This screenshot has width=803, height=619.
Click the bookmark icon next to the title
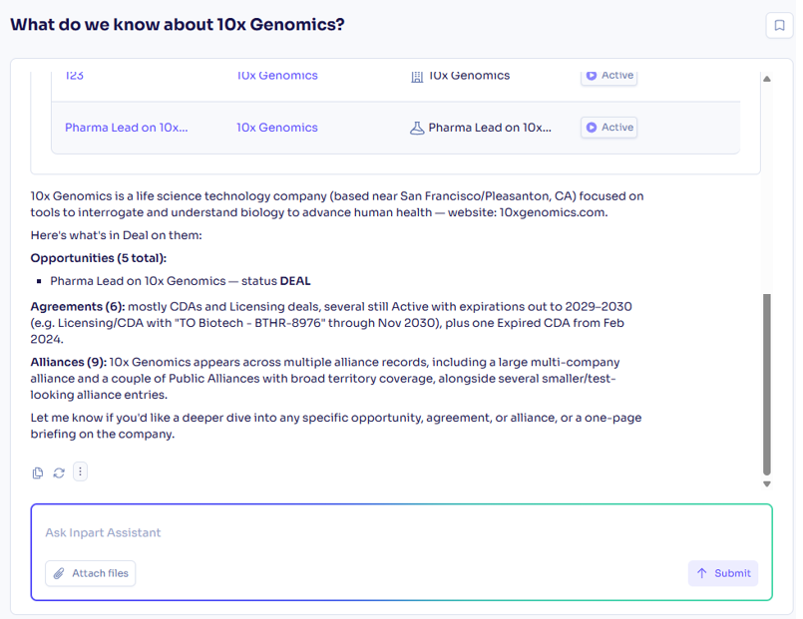tap(779, 25)
